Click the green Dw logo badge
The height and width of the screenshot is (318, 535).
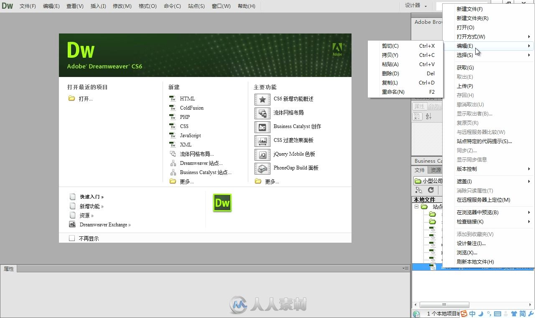pos(222,203)
